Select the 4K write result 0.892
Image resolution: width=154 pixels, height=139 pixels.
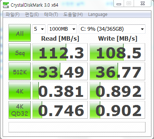point(117,91)
